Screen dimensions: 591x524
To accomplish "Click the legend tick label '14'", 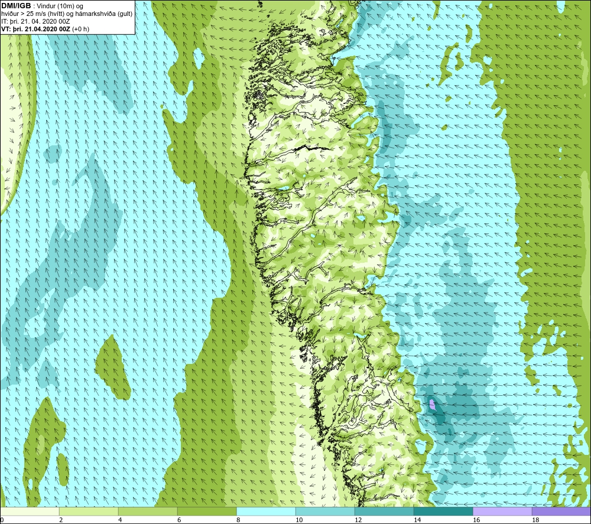I will click(x=417, y=520).
